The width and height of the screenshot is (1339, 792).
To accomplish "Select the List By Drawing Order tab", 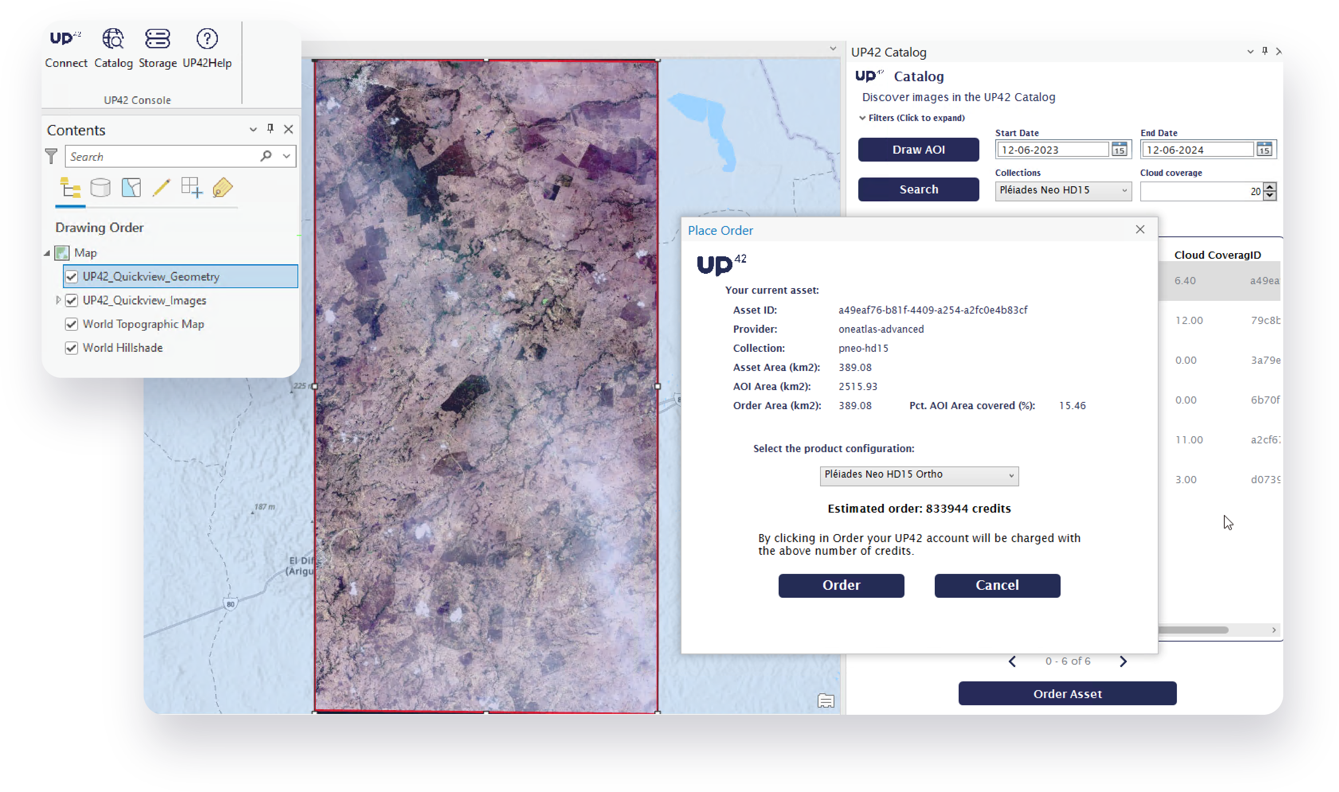I will (70, 188).
